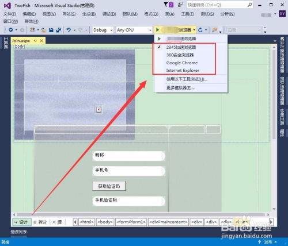Click the Undo arrow icon in toolbar
Screen dimensions: 288x246
(x=69, y=30)
